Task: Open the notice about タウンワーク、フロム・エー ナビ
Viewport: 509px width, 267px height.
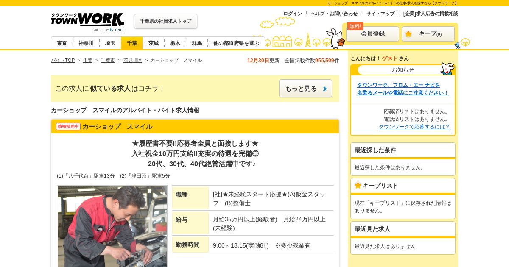Action: click(x=403, y=89)
